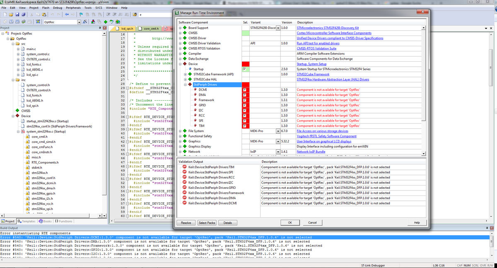Click the Save All toolbar icon

tap(24, 14)
